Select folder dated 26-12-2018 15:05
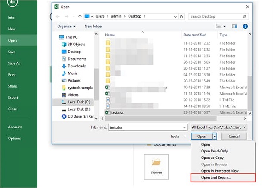The width and height of the screenshot is (274, 188). [x=176, y=62]
